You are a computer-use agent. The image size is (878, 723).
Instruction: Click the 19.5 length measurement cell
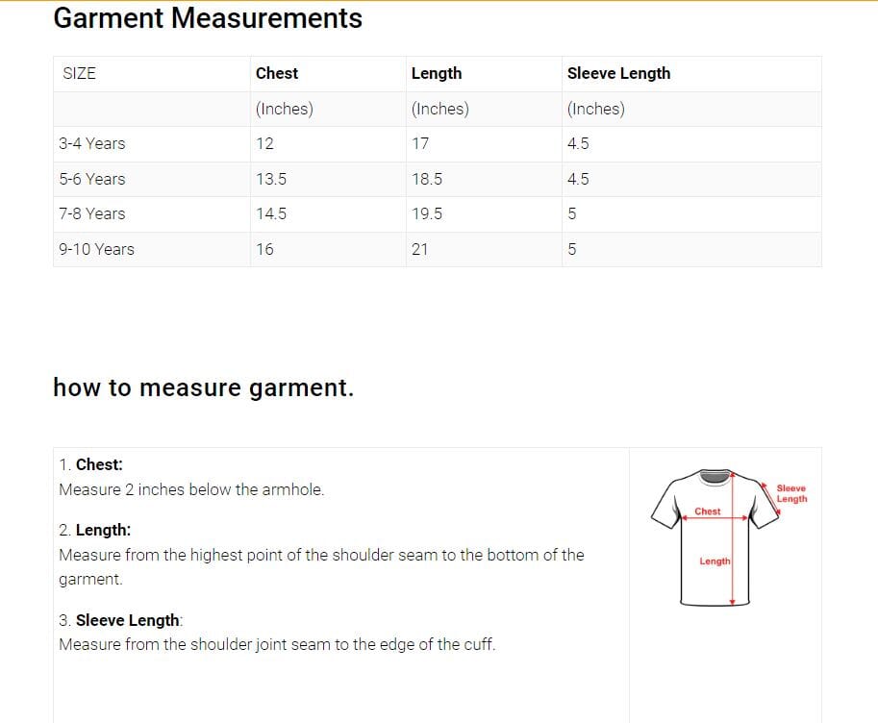point(427,213)
